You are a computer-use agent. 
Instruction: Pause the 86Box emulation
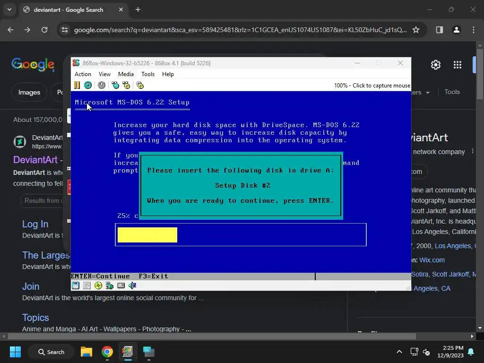pyautogui.click(x=77, y=85)
